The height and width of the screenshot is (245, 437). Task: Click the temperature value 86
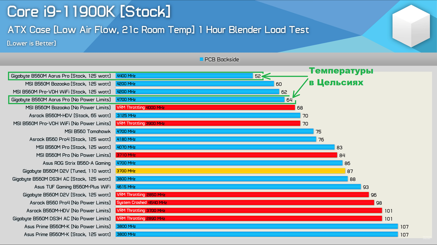point(347,163)
